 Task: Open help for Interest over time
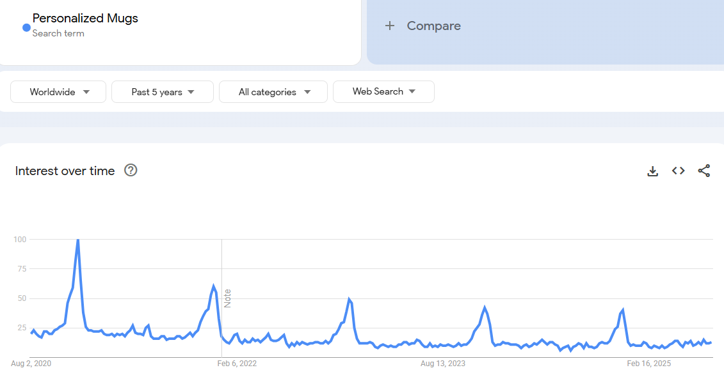(131, 170)
